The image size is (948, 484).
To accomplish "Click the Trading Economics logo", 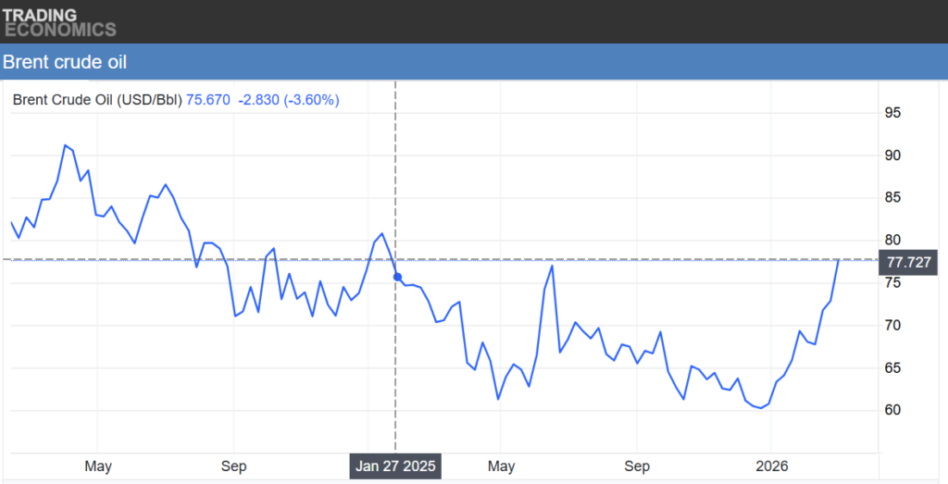I will pyautogui.click(x=59, y=22).
